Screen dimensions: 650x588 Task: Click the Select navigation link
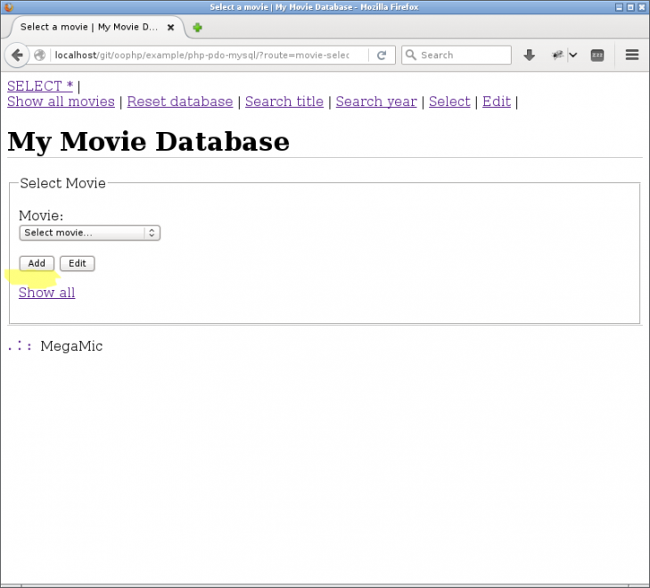tap(449, 102)
